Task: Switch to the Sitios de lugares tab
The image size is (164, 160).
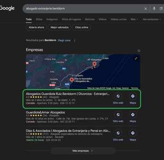Action: pyautogui.click(x=71, y=19)
